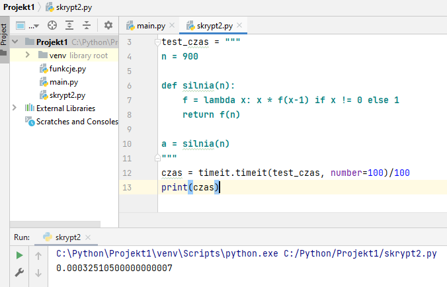This screenshot has width=447, height=287.
Task: Toggle the Project tool window sidebar tab
Action: [4, 34]
